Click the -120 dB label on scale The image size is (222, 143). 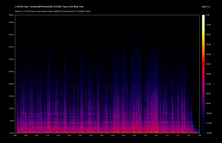click(208, 133)
